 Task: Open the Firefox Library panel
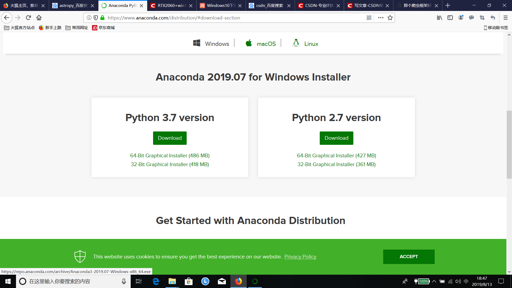[x=439, y=18]
